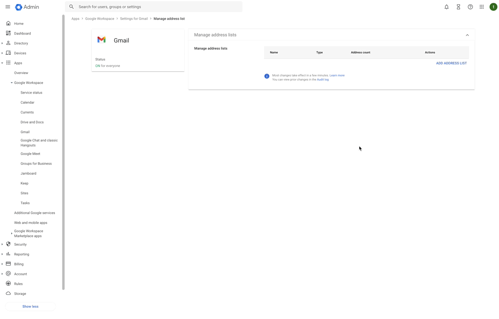This screenshot has height=319, width=499.
Task: Click the pending tasks hourglass icon
Action: 458,7
